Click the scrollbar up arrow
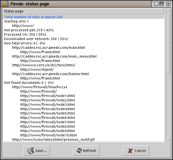173x160 pixels. (168, 10)
